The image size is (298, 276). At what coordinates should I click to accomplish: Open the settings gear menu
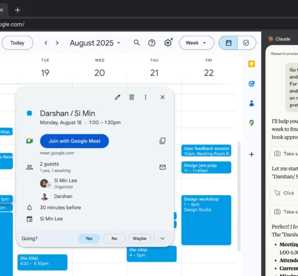pos(168,43)
